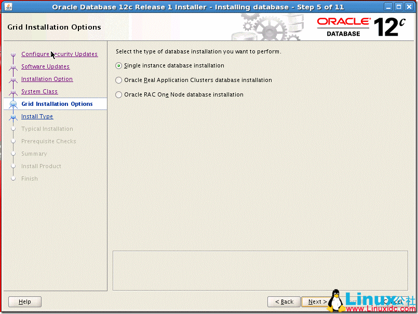Choose Oracle RAC One Node database installation
Viewport: 418px width, 314px height.
[118, 94]
